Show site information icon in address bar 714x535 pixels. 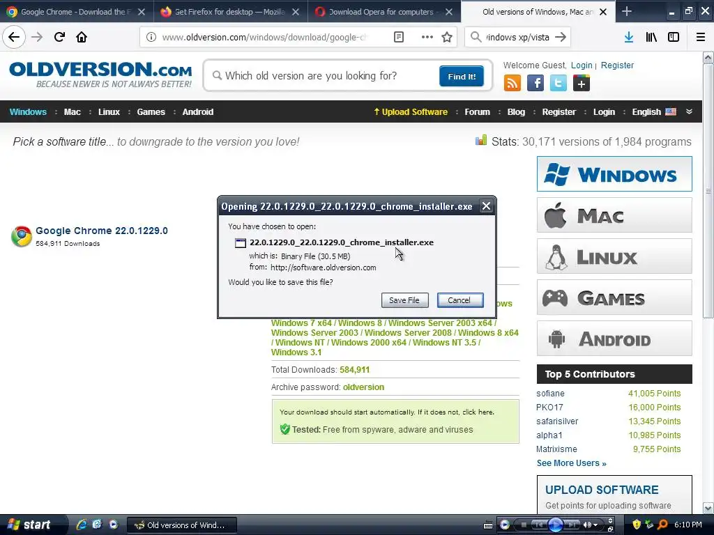151,38
